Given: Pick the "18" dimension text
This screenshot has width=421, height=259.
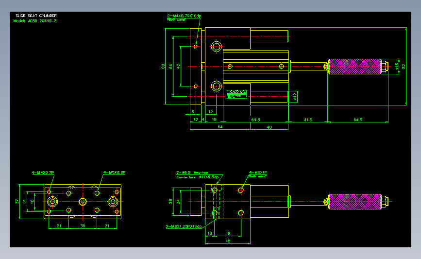Looking at the screenshot, I should click(x=32, y=202).
